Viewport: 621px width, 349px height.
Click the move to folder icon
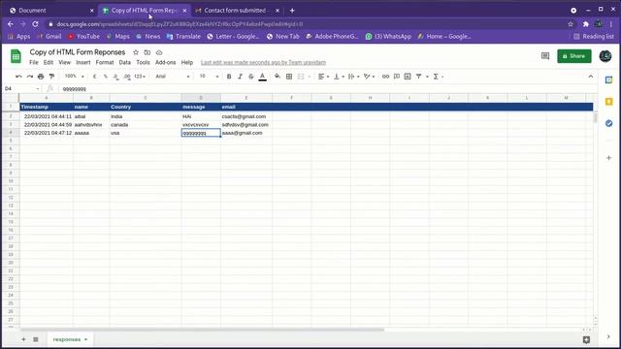[x=147, y=52]
